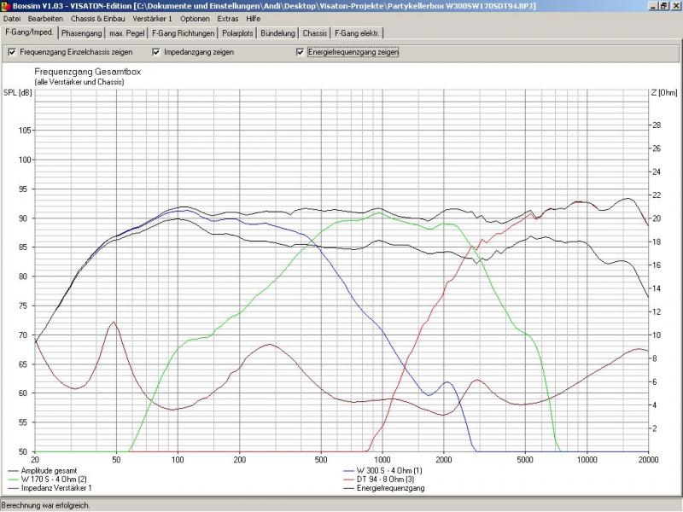Open the Optionen menu
Viewport: 683px width, 512px height.
point(195,19)
